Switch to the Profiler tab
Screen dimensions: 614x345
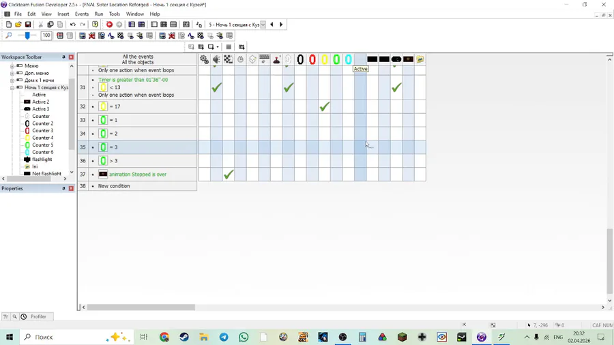(x=38, y=316)
